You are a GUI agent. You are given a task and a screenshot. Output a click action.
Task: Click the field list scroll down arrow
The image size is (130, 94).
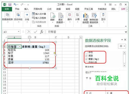pos(124,66)
